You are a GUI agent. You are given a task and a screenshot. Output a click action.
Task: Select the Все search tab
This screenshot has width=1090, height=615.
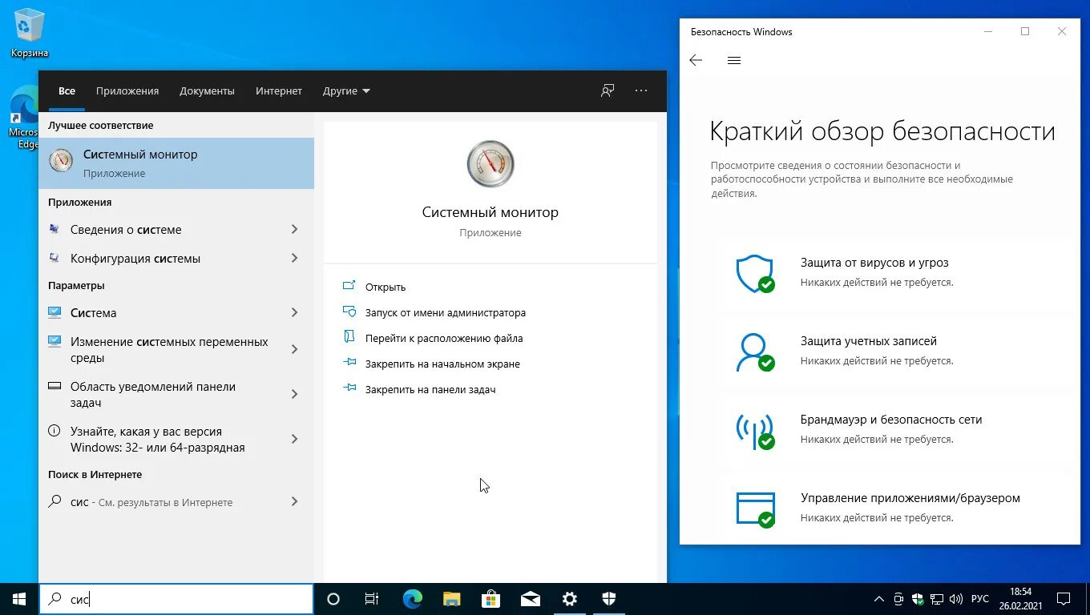click(67, 90)
